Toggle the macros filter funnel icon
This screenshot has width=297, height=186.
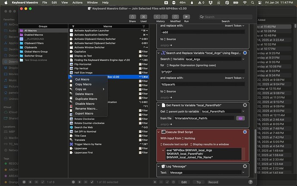73,26
